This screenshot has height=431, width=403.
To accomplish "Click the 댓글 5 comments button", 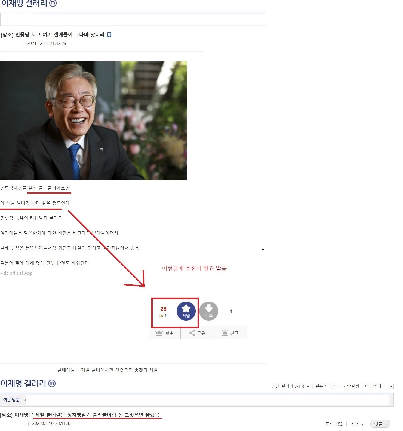I will [x=380, y=424].
